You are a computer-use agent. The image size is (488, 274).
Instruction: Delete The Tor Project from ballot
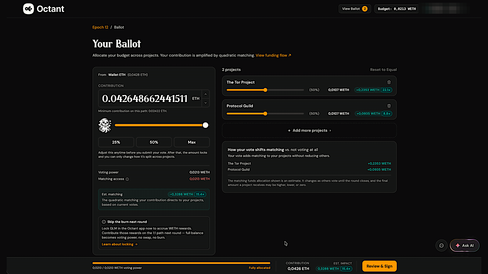(x=389, y=82)
